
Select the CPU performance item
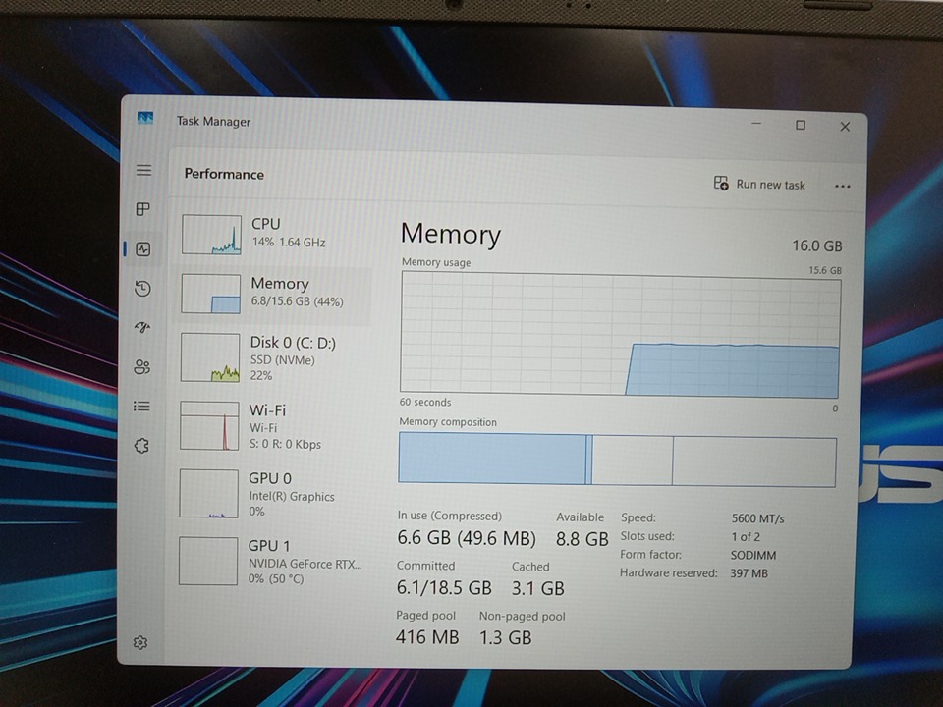[x=275, y=234]
